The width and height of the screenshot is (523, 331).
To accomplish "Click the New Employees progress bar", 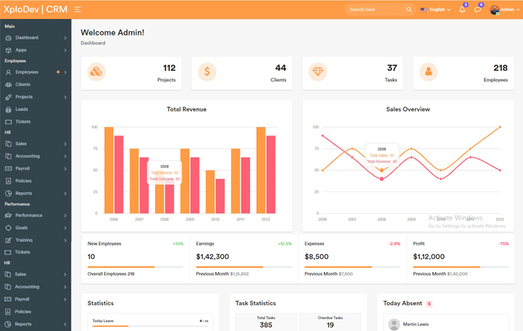I will [135, 267].
